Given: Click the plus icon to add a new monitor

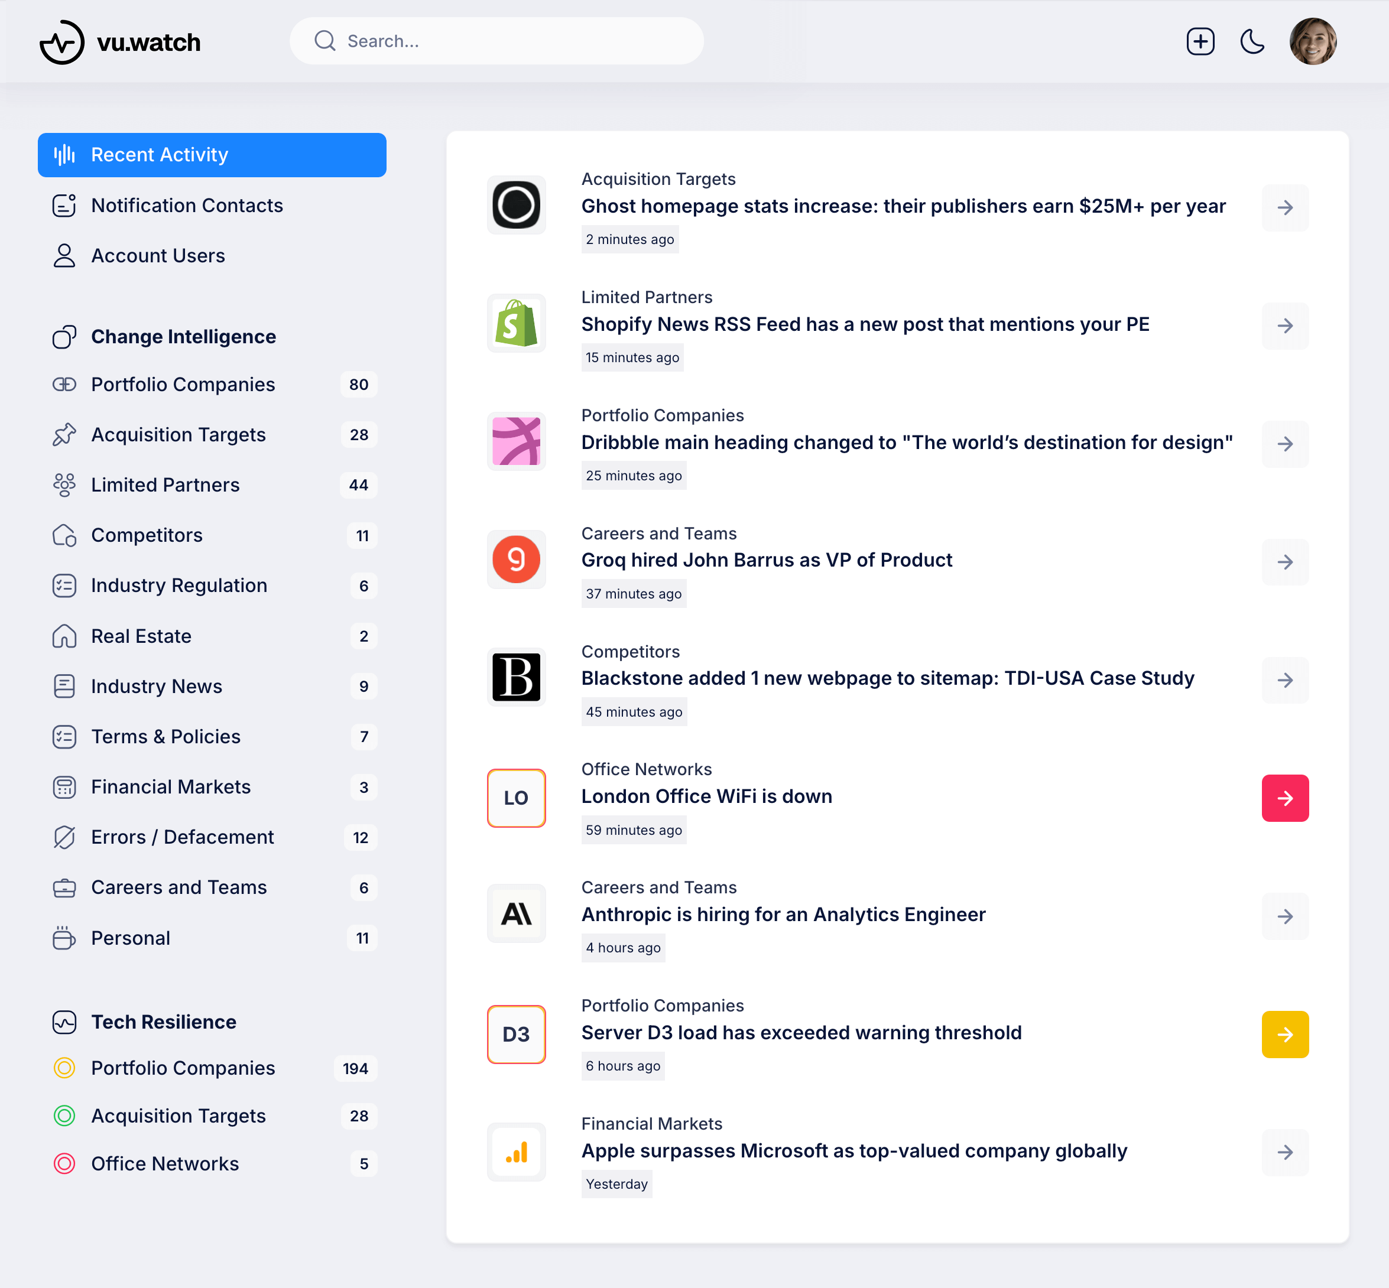Looking at the screenshot, I should tap(1200, 41).
